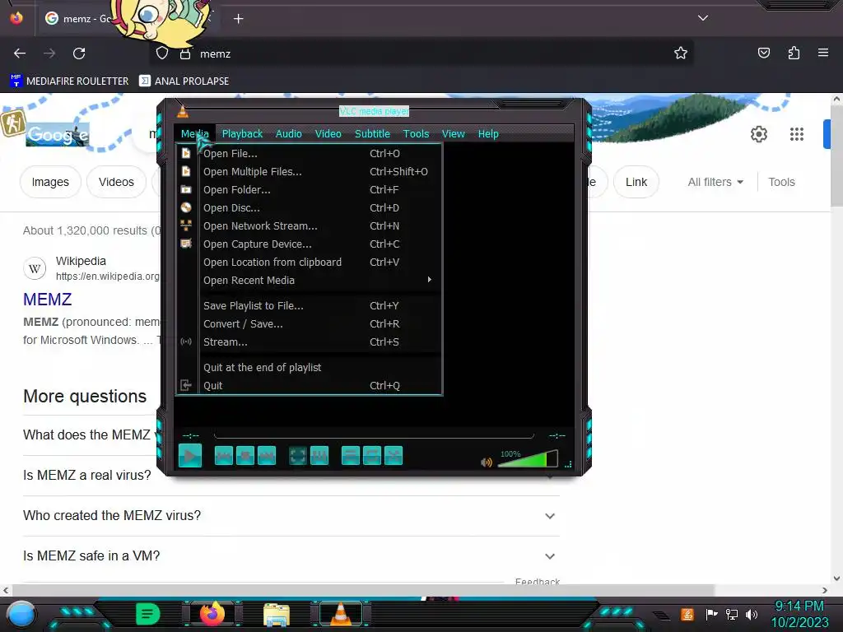843x632 pixels.
Task: Adjust the VLC volume slider
Action: click(x=528, y=459)
